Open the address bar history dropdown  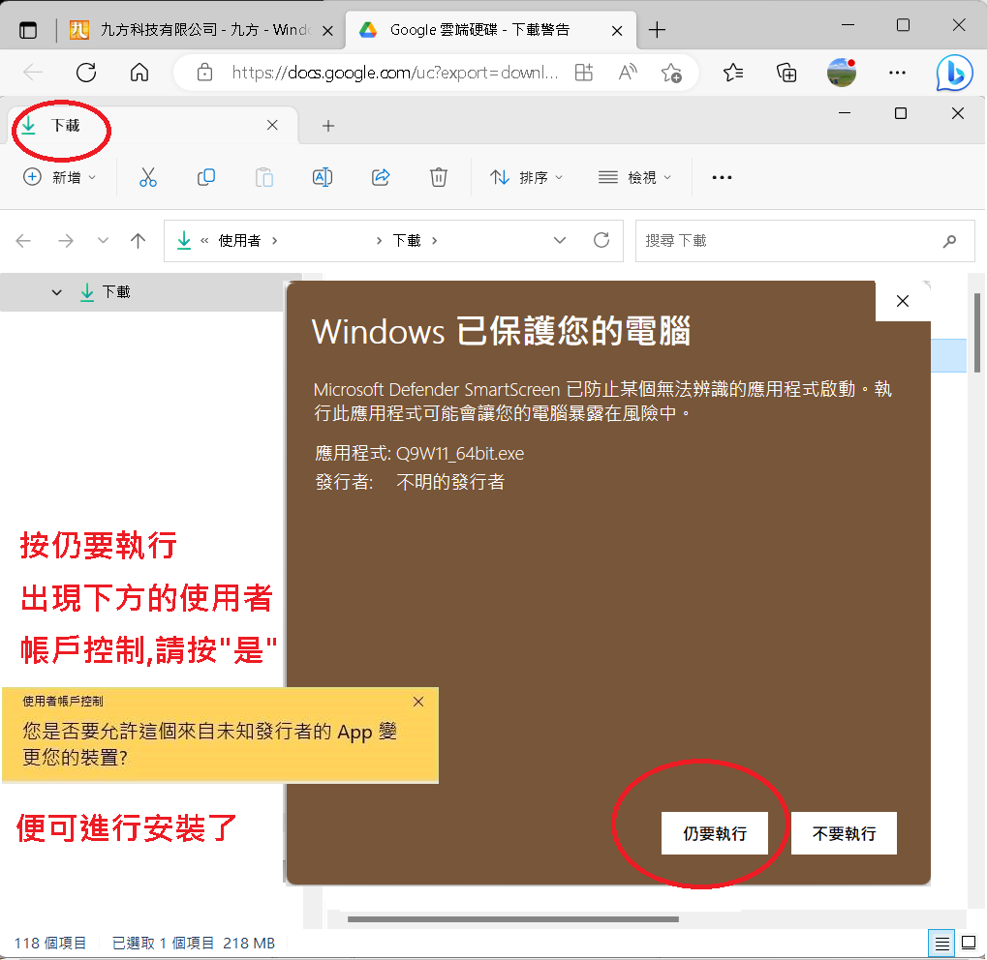pos(560,240)
